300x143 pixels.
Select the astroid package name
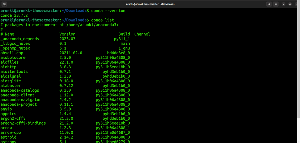tap(8, 137)
